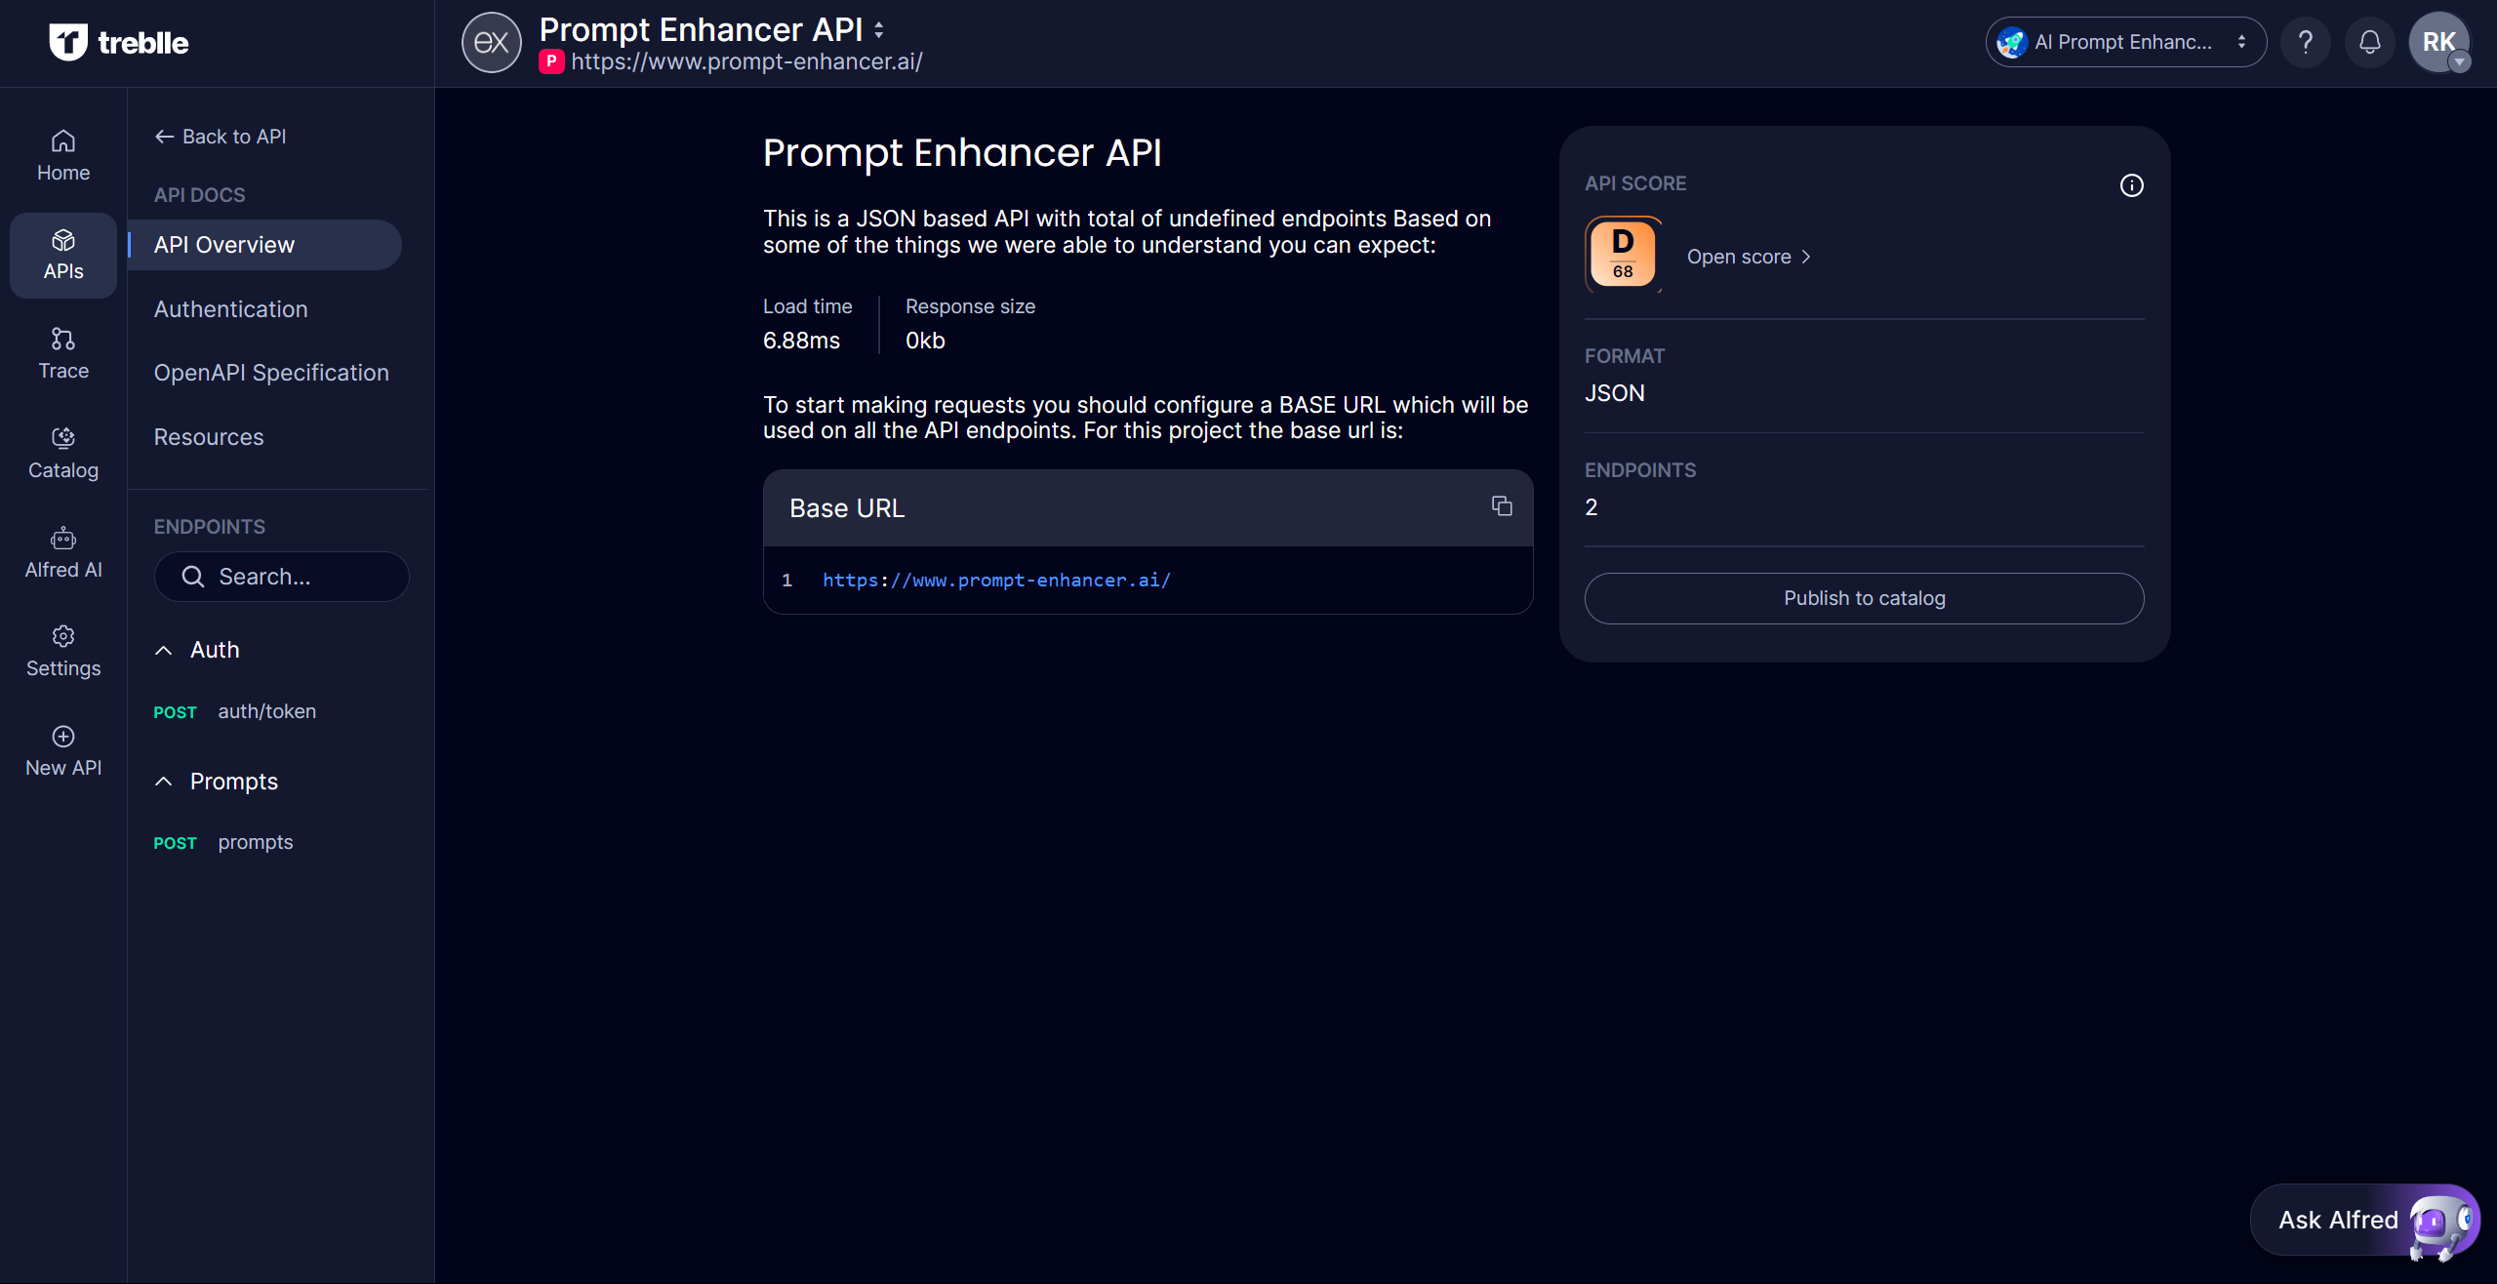2497x1284 pixels.
Task: Select API Overview in the docs menu
Action: [264, 245]
